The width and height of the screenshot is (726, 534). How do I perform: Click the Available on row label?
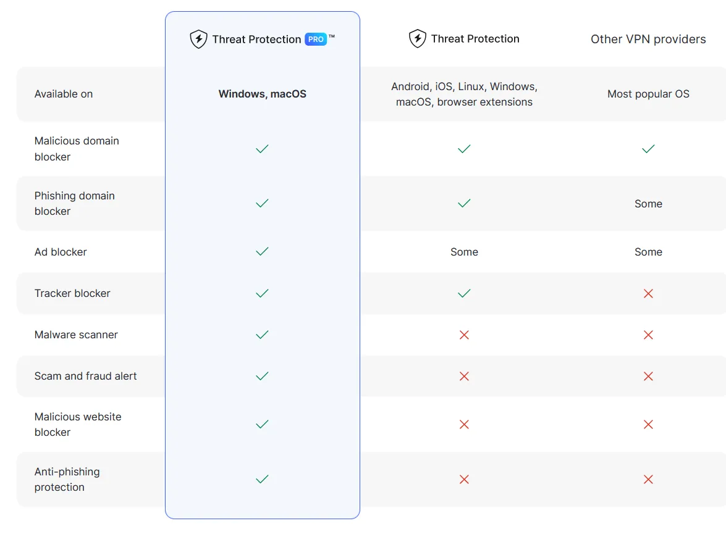point(64,94)
